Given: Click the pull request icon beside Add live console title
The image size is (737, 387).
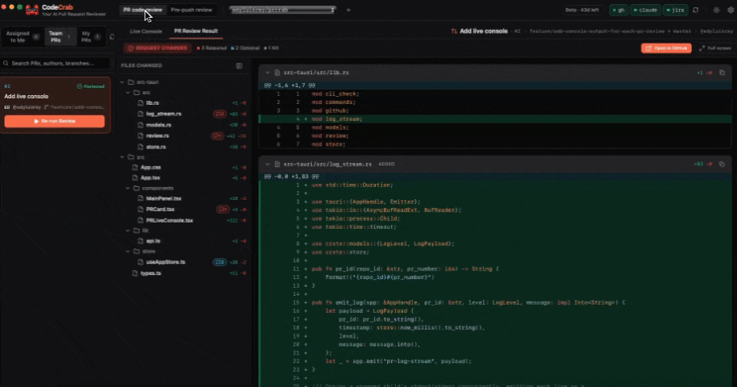Looking at the screenshot, I should [454, 31].
